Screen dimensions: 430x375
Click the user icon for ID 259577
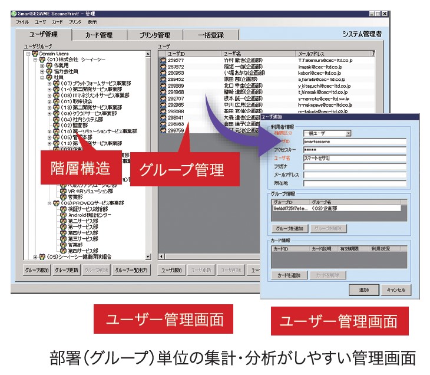[163, 60]
